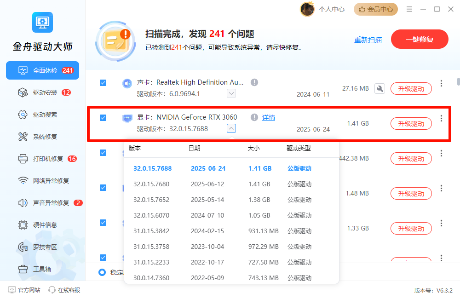Screen dimensions: 460x299
Task: Click the 驱动类型 column header
Action: coord(299,148)
